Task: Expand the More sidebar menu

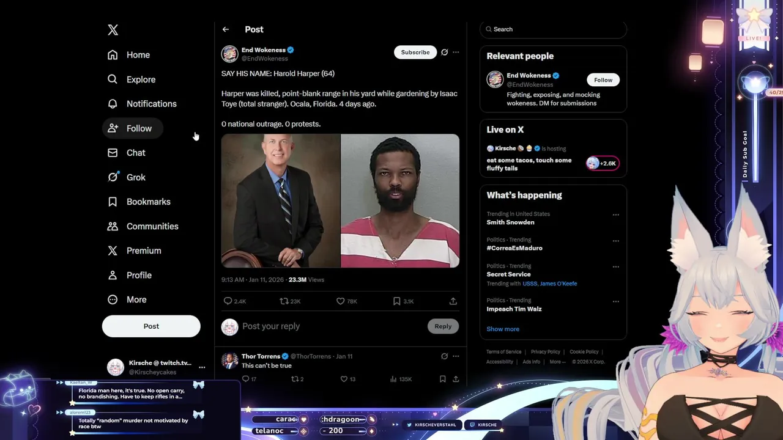Action: click(127, 299)
